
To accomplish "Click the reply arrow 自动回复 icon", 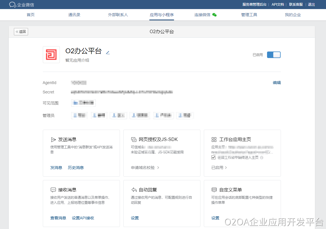I will (x=134, y=190).
